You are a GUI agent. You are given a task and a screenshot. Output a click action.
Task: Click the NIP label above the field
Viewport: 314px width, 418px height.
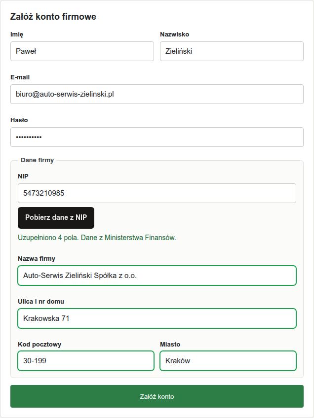click(x=23, y=176)
